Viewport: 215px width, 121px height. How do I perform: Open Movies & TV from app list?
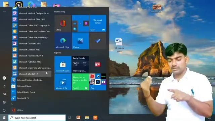[31, 98]
